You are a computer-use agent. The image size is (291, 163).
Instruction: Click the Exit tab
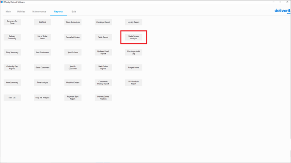click(x=74, y=11)
